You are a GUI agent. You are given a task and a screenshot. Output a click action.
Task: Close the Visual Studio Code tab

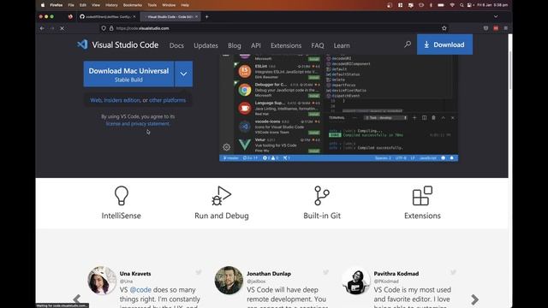[196, 17]
